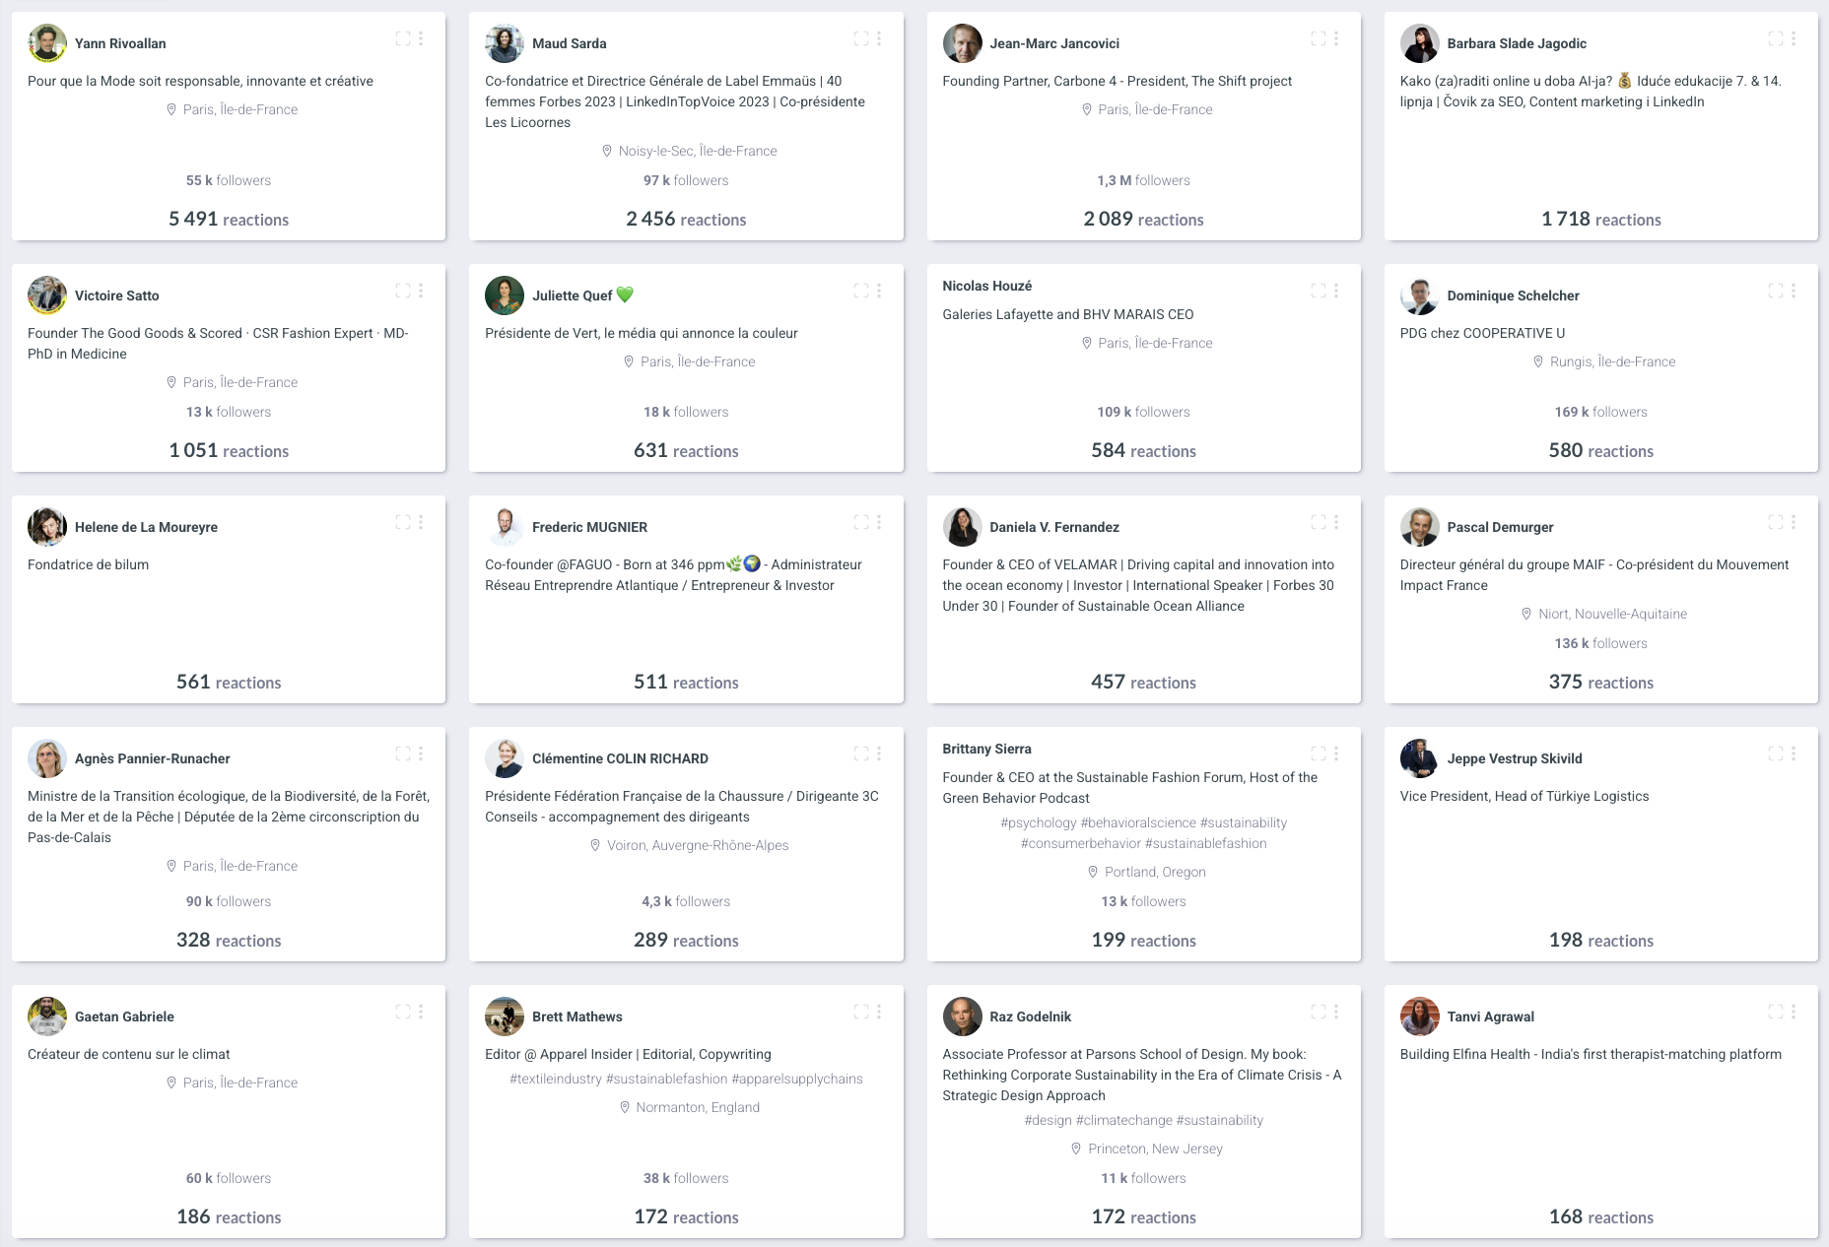
Task: Click Daniela V. Fernandez's avatar
Action: tap(962, 527)
